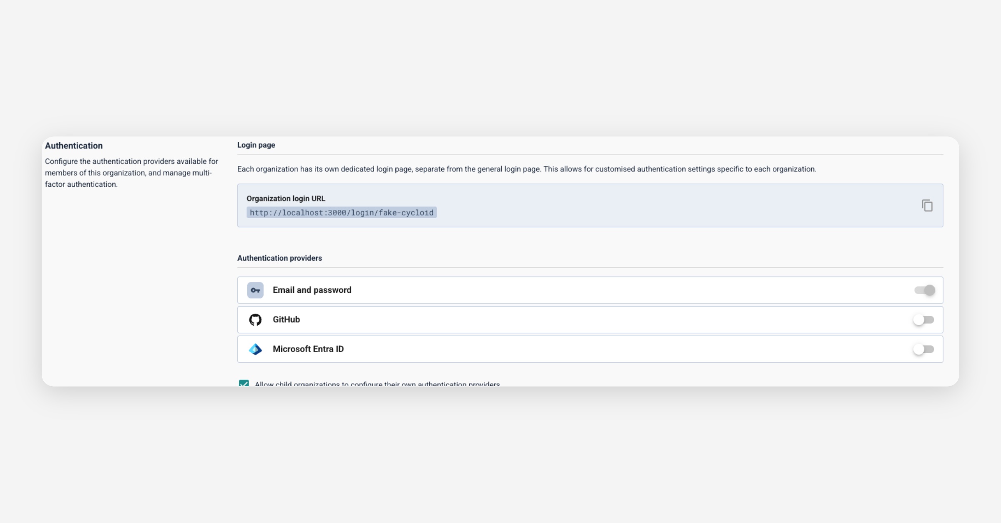Viewport: 1001px width, 523px height.
Task: Click the Authentication providers heading
Action: tap(279, 258)
